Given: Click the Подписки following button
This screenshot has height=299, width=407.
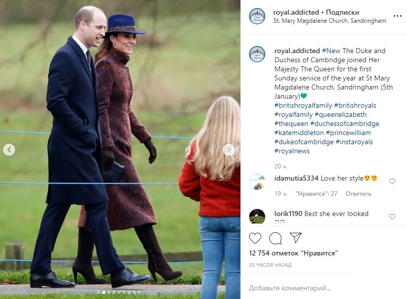Looking at the screenshot, I should (x=342, y=12).
